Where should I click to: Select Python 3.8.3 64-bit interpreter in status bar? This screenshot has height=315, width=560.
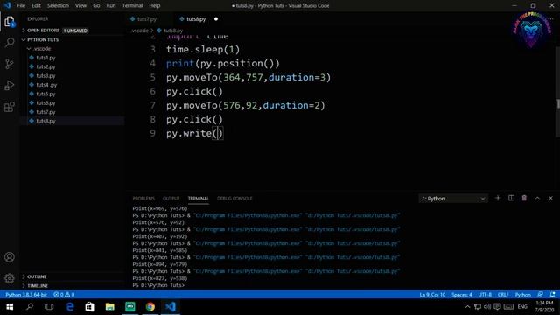pyautogui.click(x=26, y=295)
